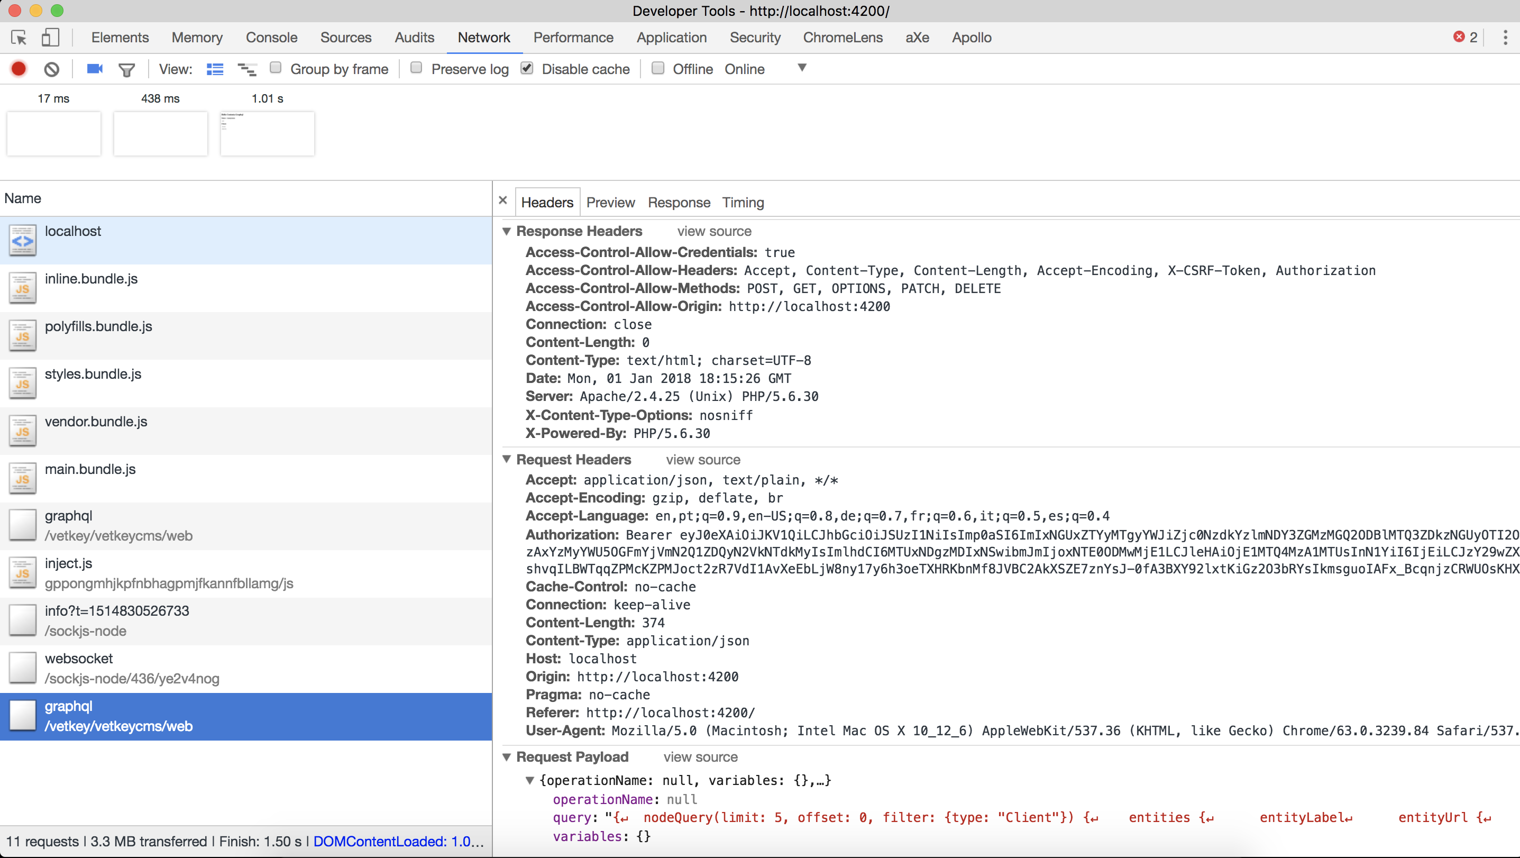This screenshot has height=858, width=1520.
Task: Clear the network log
Action: [x=52, y=69]
